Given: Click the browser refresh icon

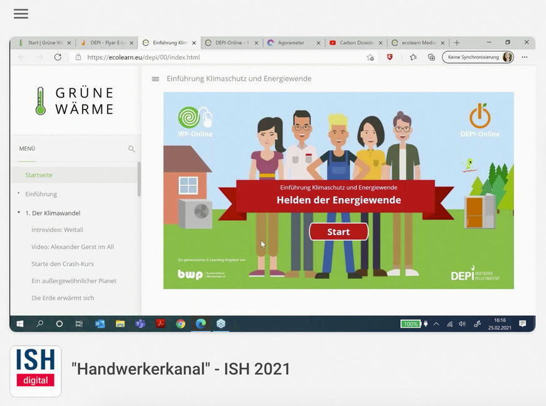Looking at the screenshot, I should coord(58,57).
